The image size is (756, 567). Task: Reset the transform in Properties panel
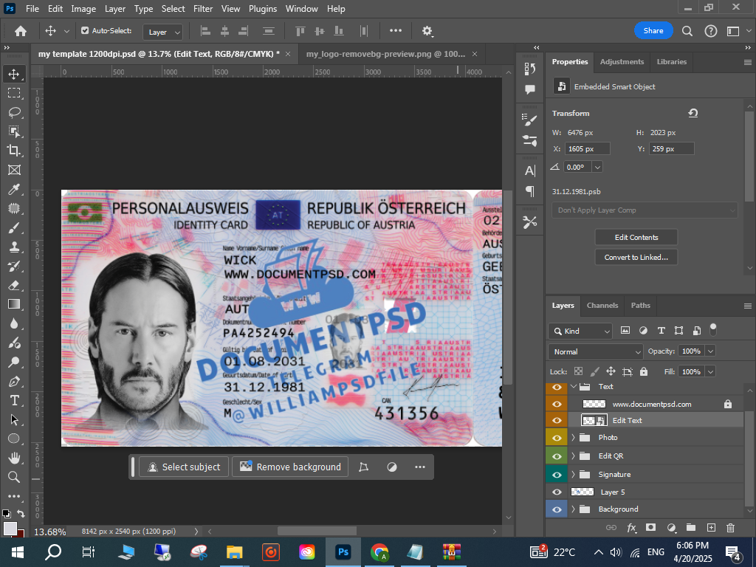(693, 113)
